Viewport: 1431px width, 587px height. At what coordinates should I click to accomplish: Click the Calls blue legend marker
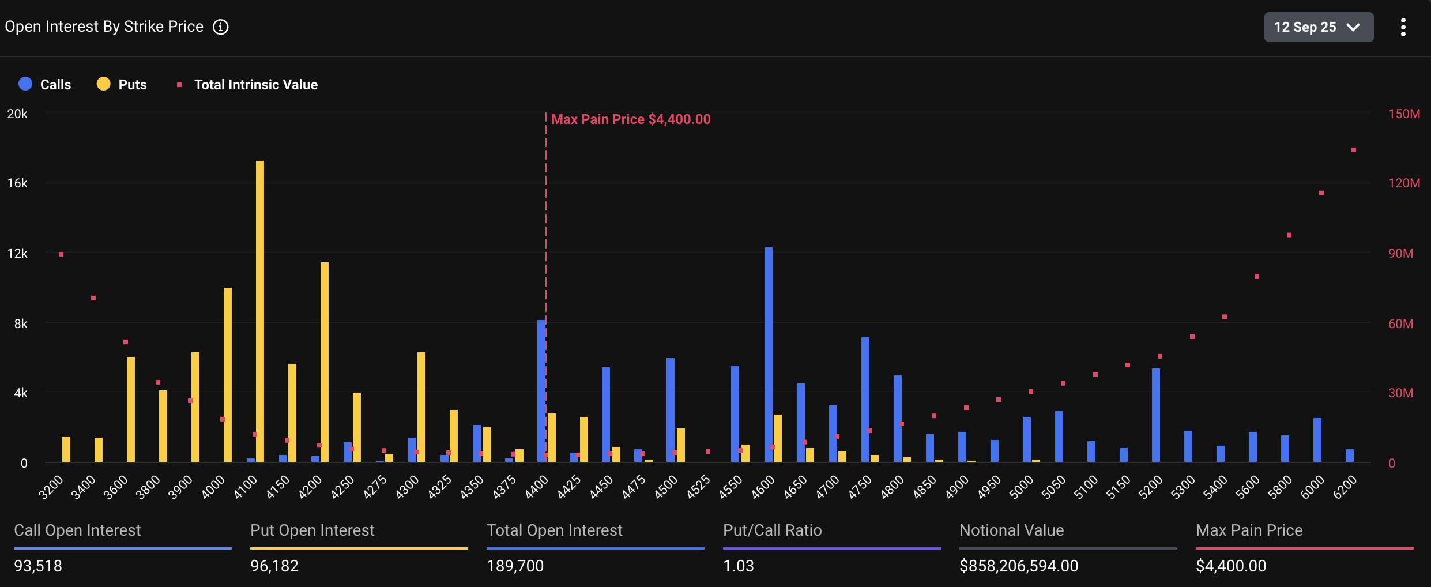coord(25,84)
